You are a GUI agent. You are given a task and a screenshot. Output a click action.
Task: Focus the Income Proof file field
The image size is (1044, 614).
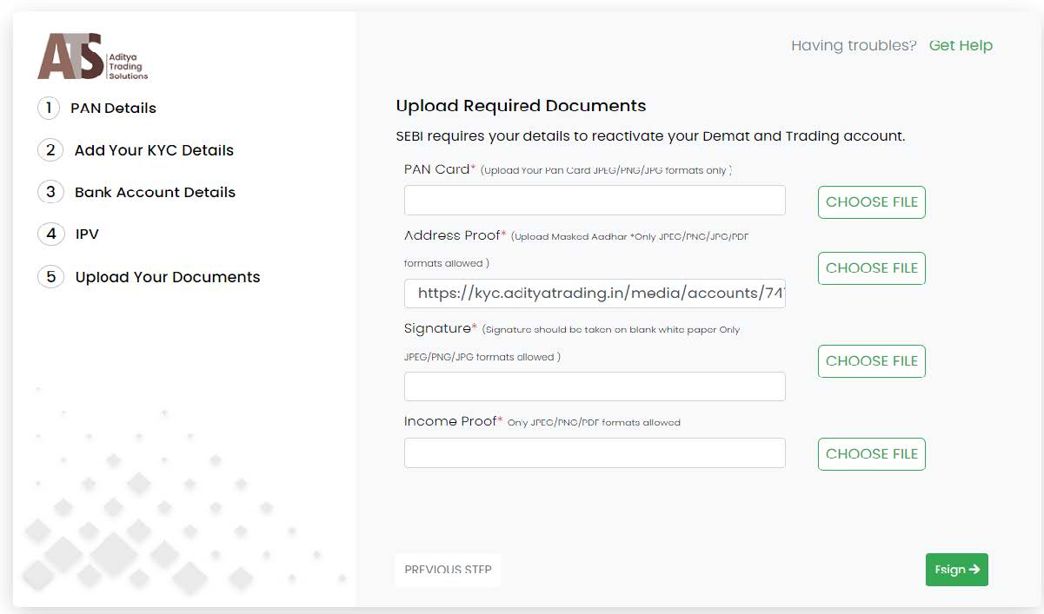pyautogui.click(x=595, y=452)
